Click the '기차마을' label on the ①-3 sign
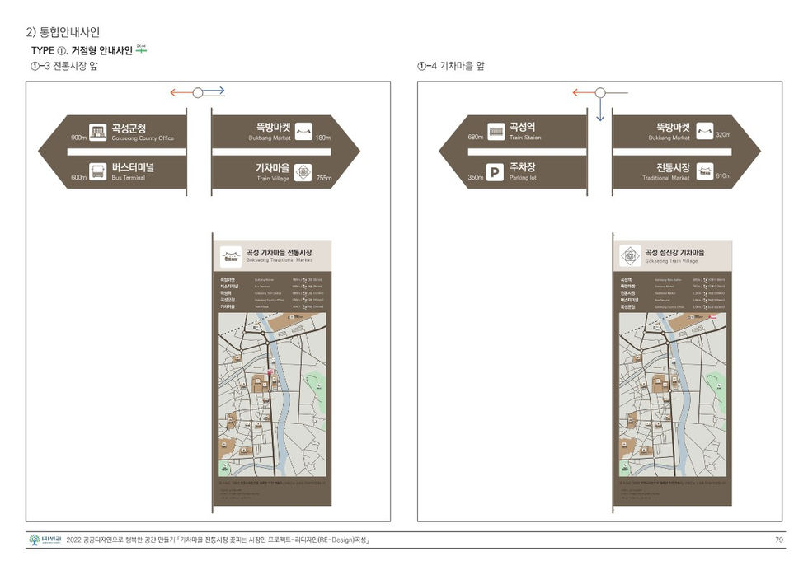This screenshot has height=570, width=808. [273, 168]
